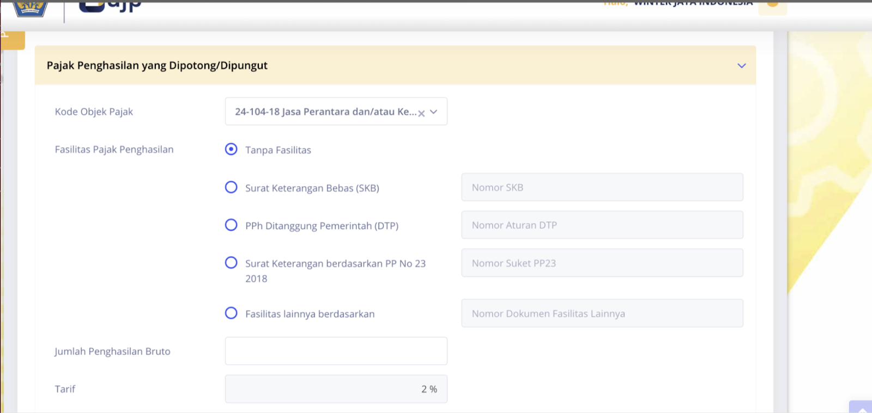
Task: Clear the Kode Objek Pajak selection with X
Action: tap(421, 113)
